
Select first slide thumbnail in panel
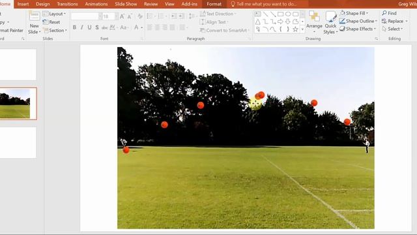tap(18, 65)
